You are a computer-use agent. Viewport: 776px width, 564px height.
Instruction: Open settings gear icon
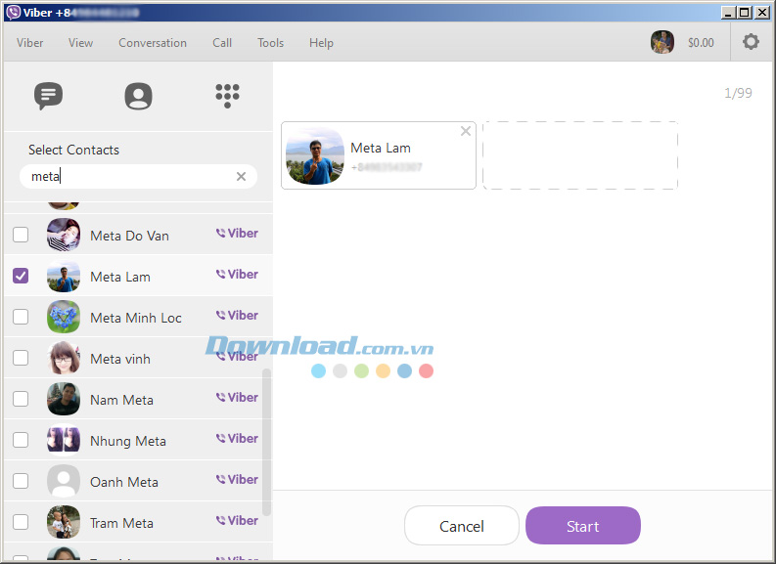click(x=751, y=42)
